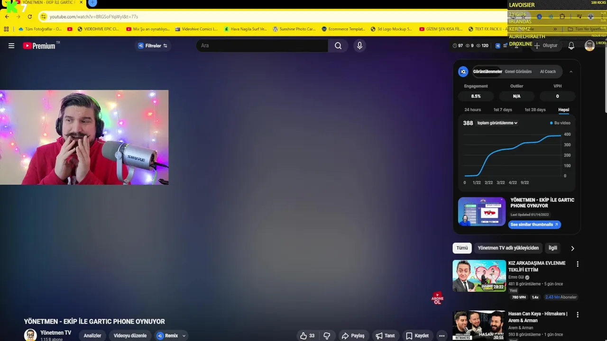Open VIDEOHIVE EPIC bookmark
This screenshot has height=341, width=607.
click(x=98, y=29)
